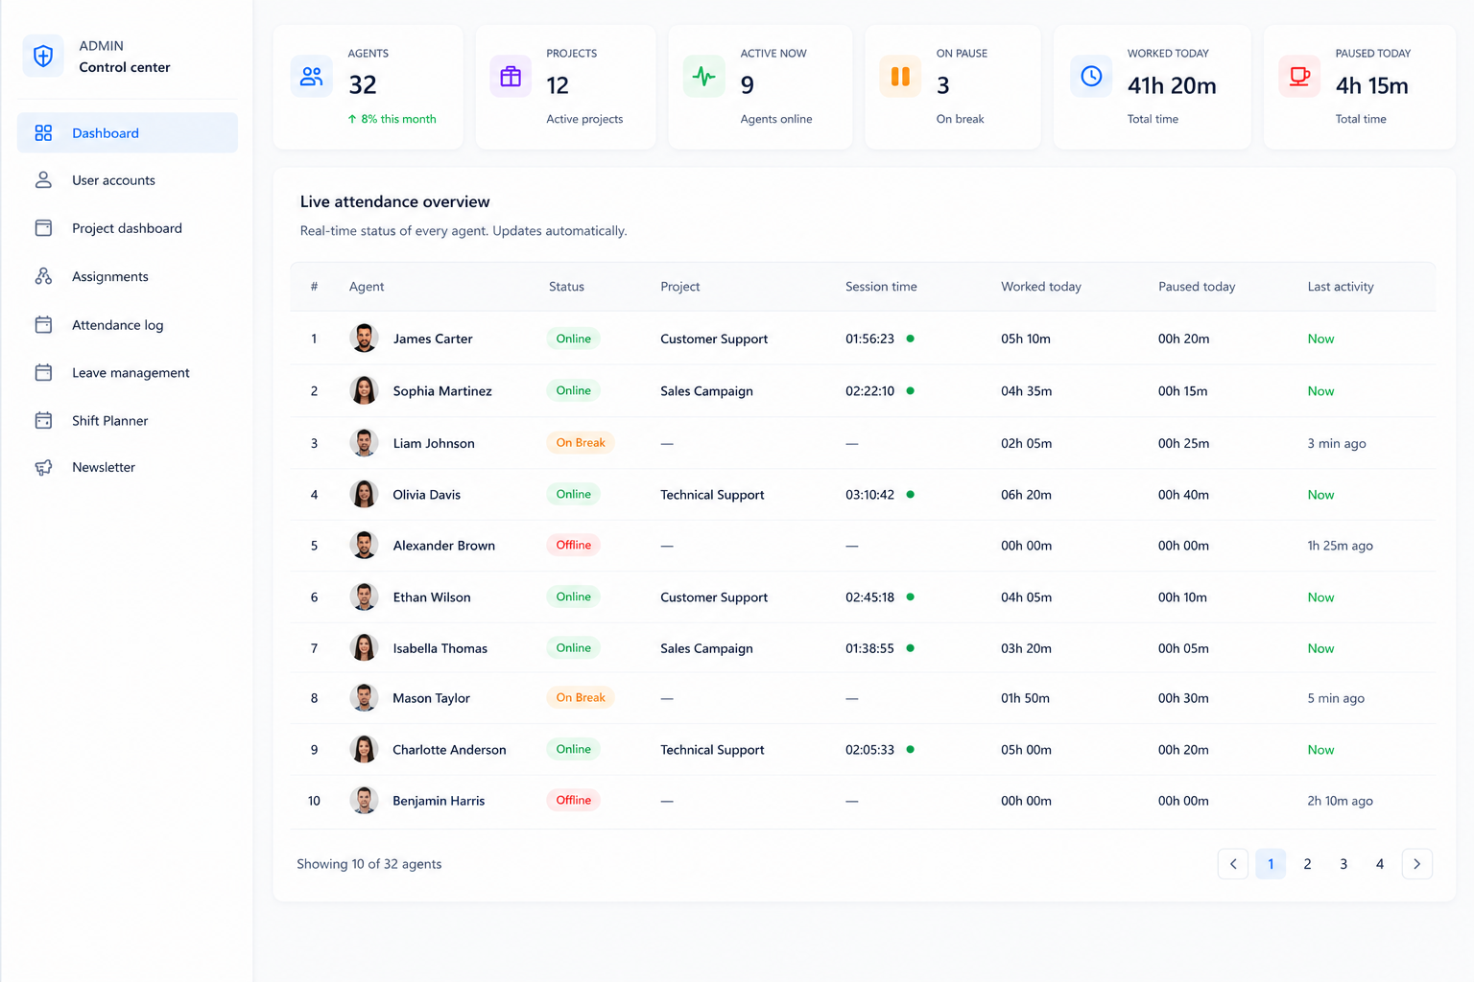
Task: Click Mason Taylor's '5 min ago' activity
Action: (1336, 698)
